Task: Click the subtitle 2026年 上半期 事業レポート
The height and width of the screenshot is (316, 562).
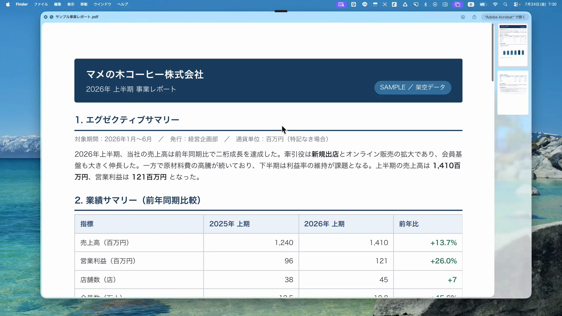Action: (131, 89)
